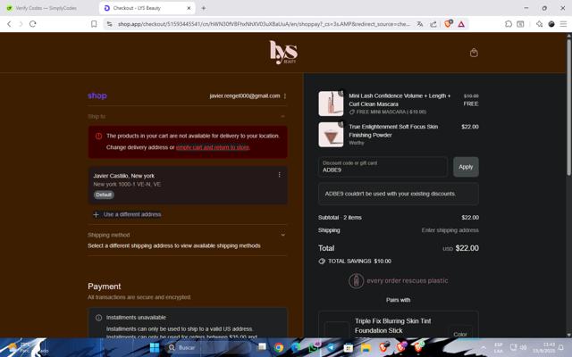The height and width of the screenshot is (357, 572).
Task: Toggle the browser sidebar panel icon
Action: point(520,24)
